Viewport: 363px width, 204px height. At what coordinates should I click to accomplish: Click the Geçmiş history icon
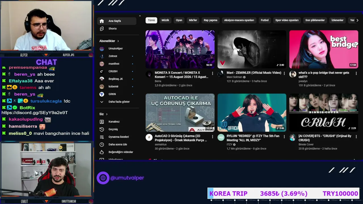coord(102,129)
